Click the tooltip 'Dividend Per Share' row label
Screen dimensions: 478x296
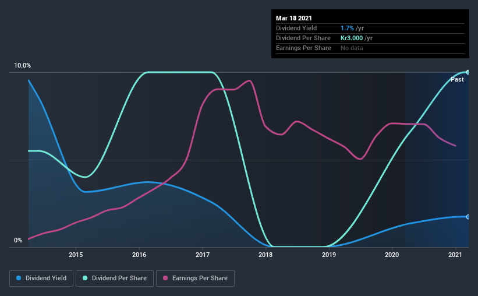(303, 38)
